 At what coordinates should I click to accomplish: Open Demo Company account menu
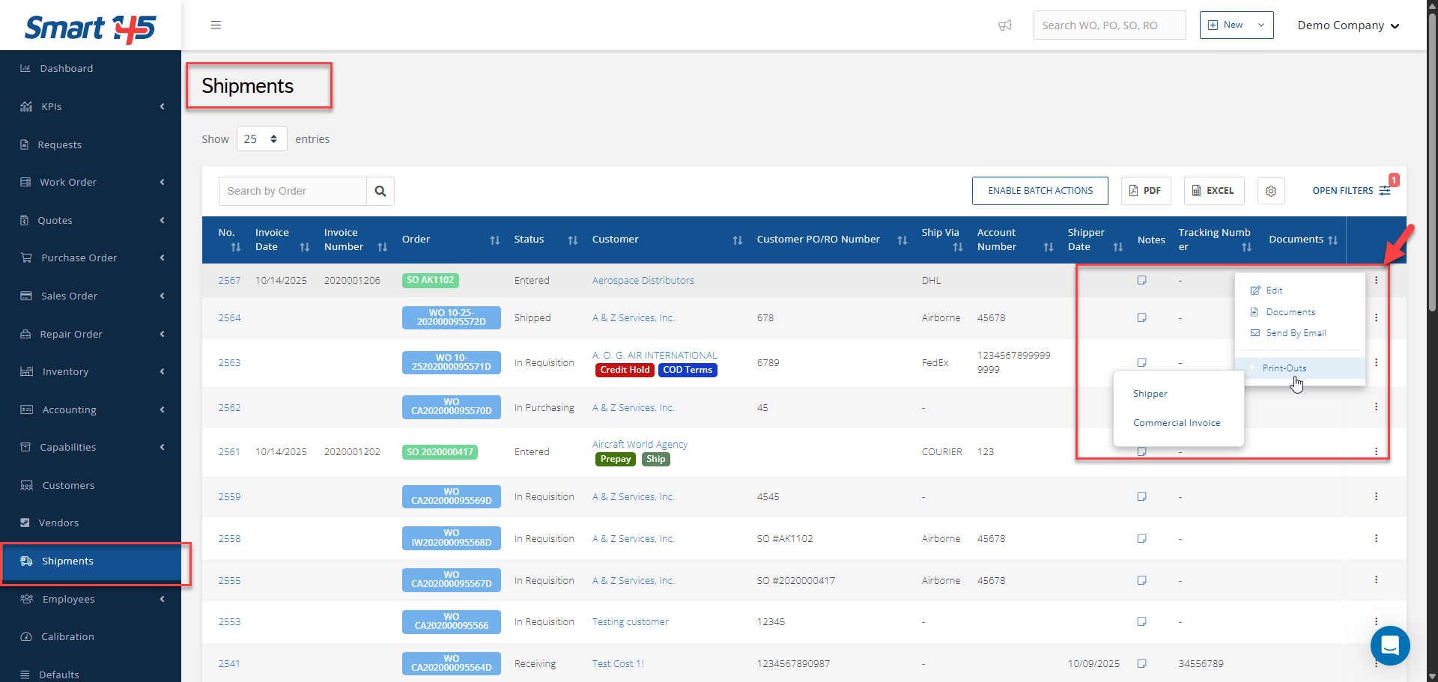pyautogui.click(x=1347, y=25)
